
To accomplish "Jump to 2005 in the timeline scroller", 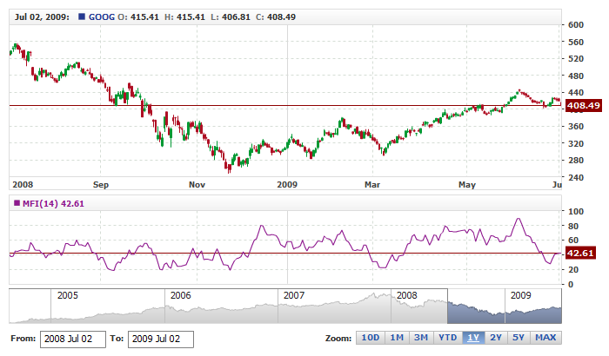I will click(x=67, y=295).
